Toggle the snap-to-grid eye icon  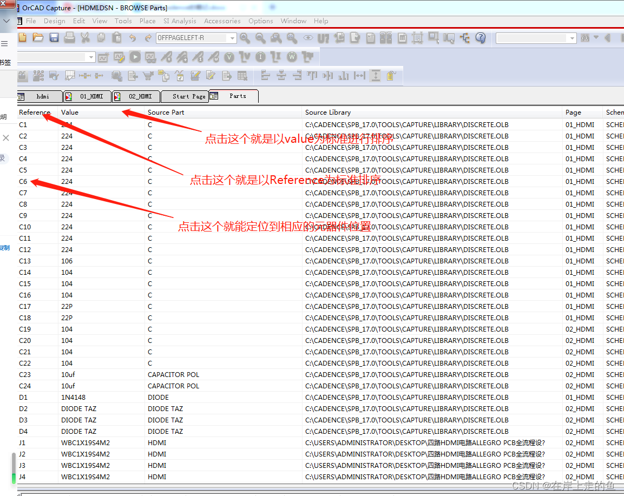coord(307,38)
